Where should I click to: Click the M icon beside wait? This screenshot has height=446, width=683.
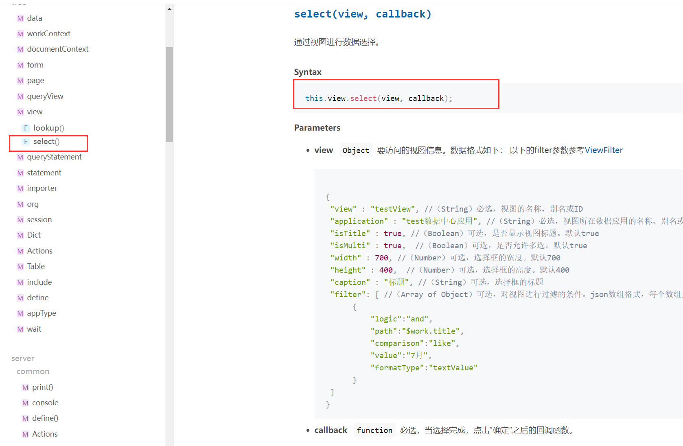point(20,329)
